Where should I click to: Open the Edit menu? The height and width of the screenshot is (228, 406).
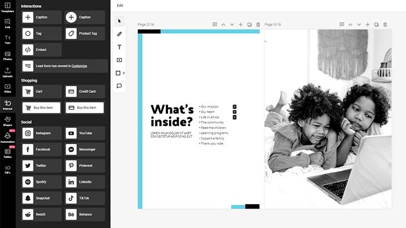pyautogui.click(x=120, y=6)
